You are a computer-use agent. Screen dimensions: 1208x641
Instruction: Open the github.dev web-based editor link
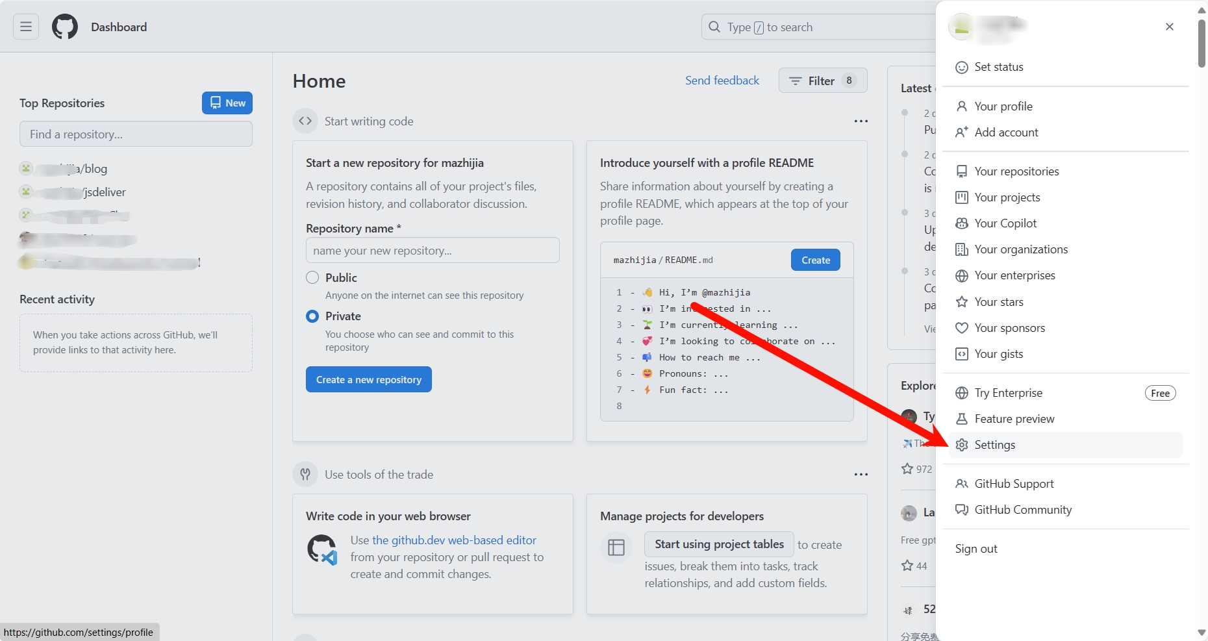coord(454,540)
